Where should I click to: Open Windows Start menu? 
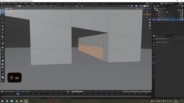[x=2, y=101]
